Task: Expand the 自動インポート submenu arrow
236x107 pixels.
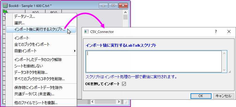Action: 75,51
